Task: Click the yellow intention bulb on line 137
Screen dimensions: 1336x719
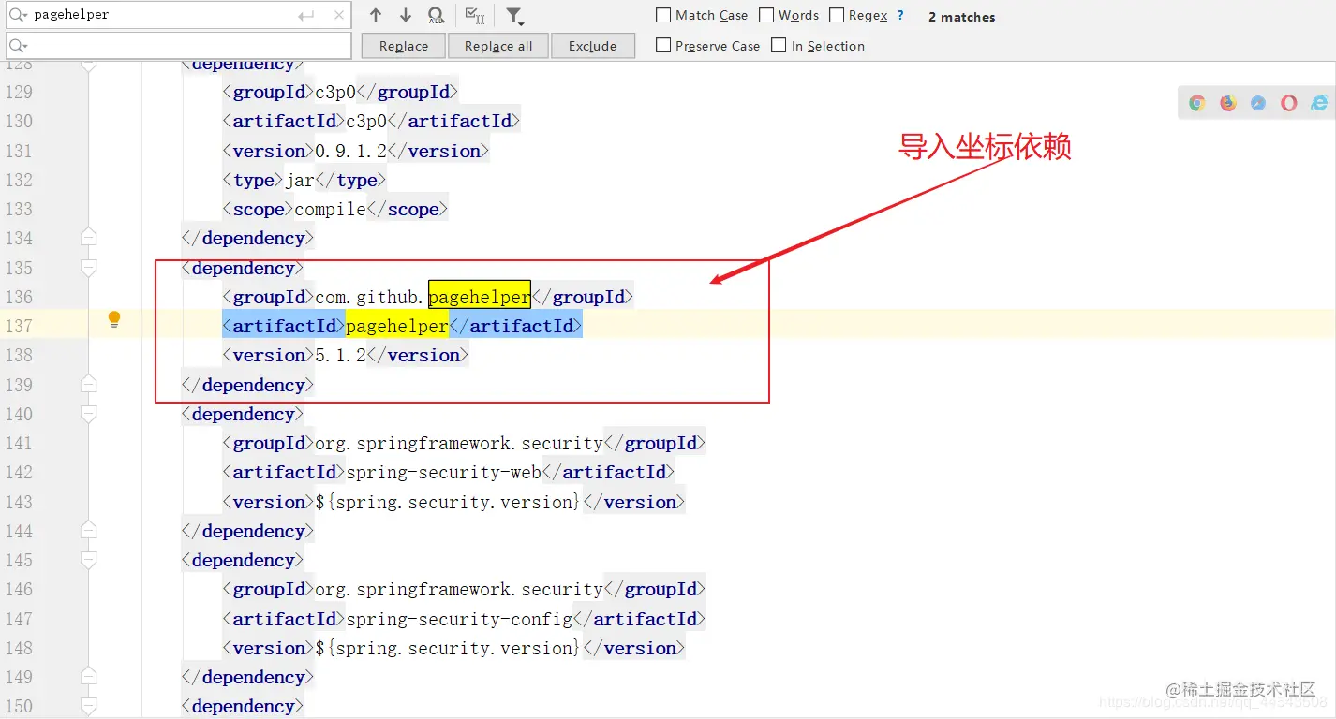Action: (x=114, y=320)
